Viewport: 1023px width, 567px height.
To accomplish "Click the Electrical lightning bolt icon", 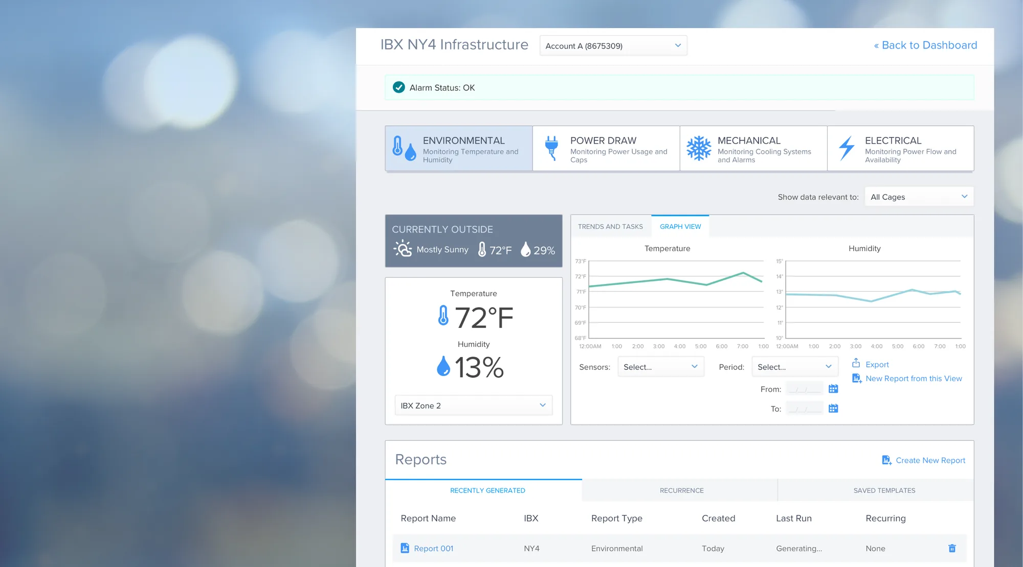I will pos(847,148).
